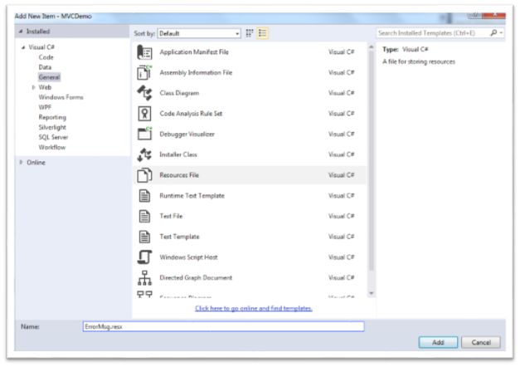This screenshot has height=367, width=520.
Task: Select the Installer Class icon
Action: click(x=144, y=154)
